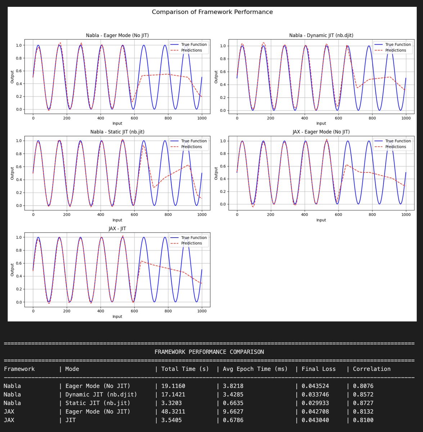The height and width of the screenshot is (432, 423).
Task: Click the final loss value 0.029933
Action: click(x=315, y=403)
